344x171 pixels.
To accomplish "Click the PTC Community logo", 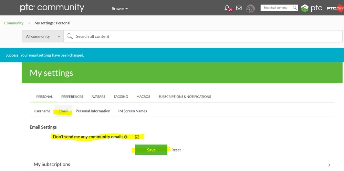I will click(52, 8).
